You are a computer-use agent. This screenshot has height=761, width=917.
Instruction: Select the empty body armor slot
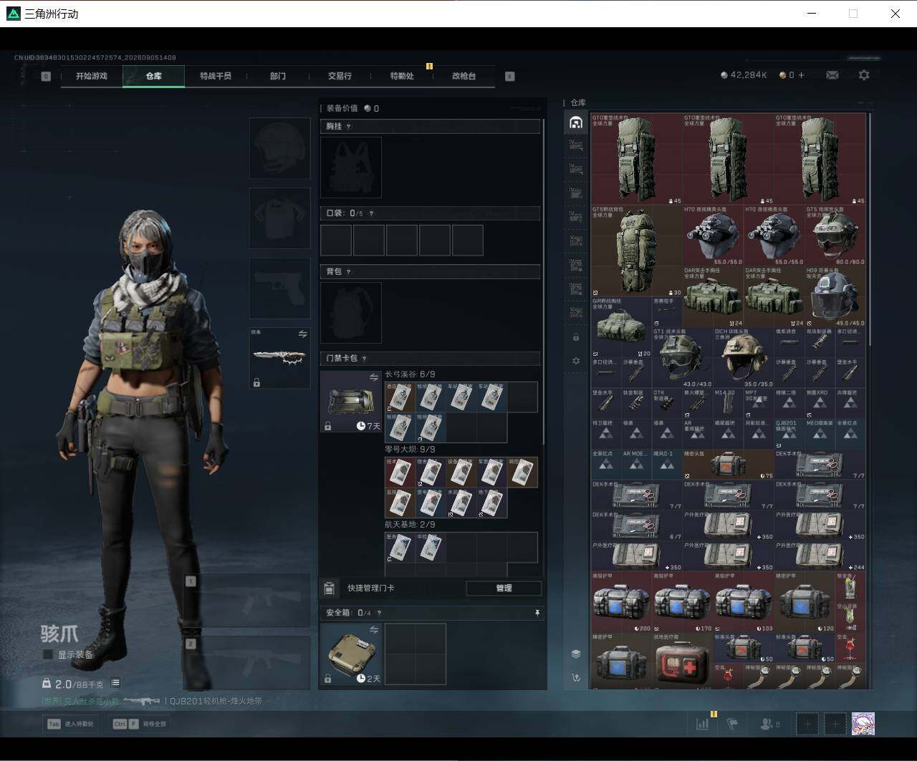[279, 218]
